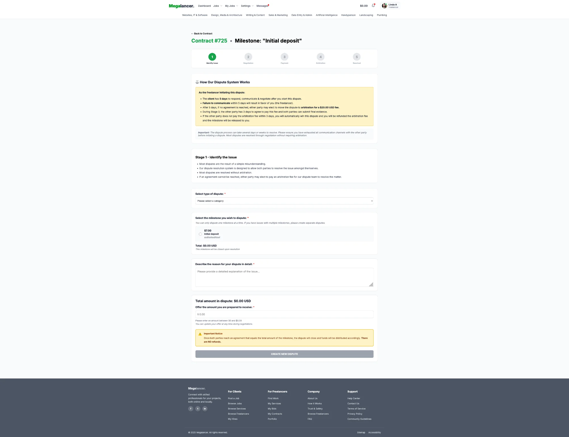Click the Back to Contract link

[202, 33]
